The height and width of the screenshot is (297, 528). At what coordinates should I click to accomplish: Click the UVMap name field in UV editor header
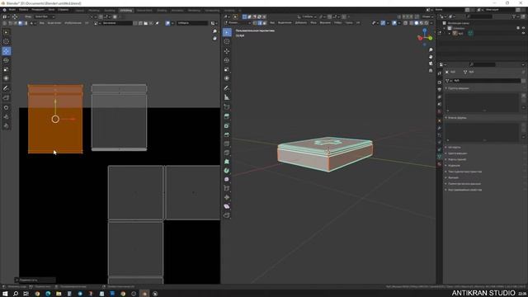[192, 23]
